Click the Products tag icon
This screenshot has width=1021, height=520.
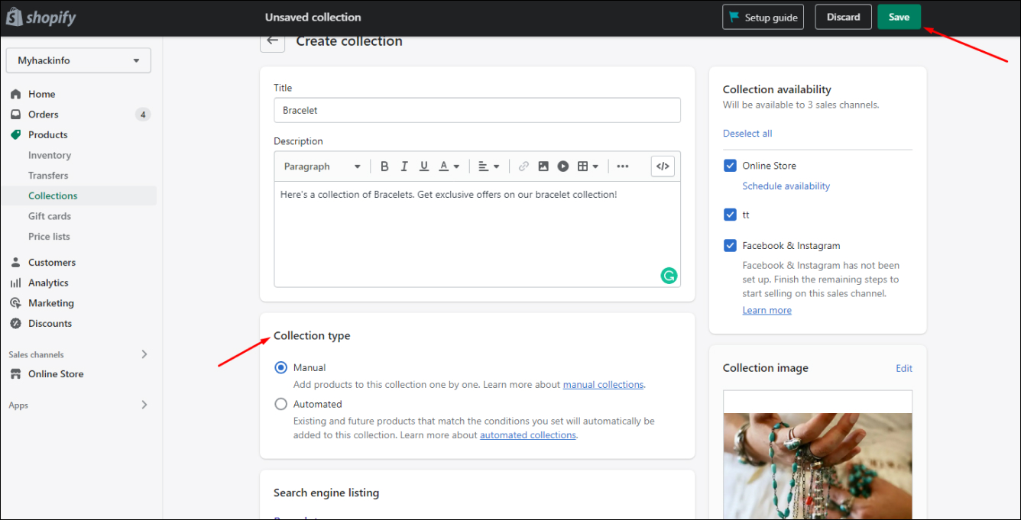tap(15, 134)
